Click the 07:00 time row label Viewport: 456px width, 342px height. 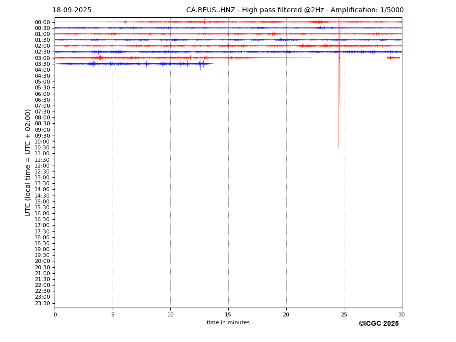point(42,106)
